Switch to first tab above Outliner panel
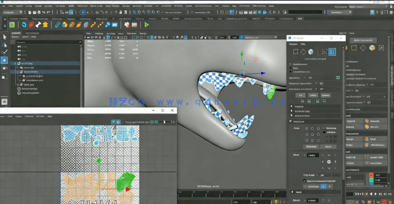Screen dimensions: 394x204 (16, 33)
